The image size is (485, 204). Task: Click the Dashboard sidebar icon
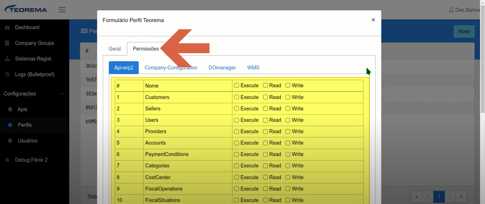click(x=7, y=28)
